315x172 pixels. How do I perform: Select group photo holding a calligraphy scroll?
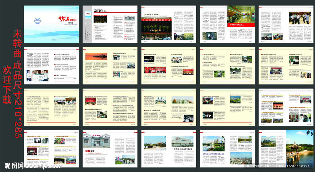pos(38,75)
